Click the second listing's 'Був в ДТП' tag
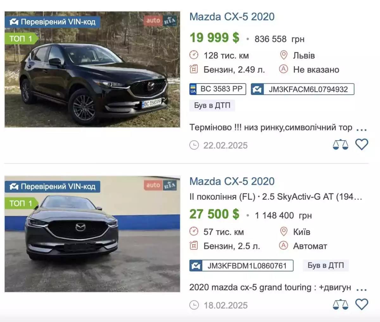Screen dimensions: 380x322 coord(326,265)
